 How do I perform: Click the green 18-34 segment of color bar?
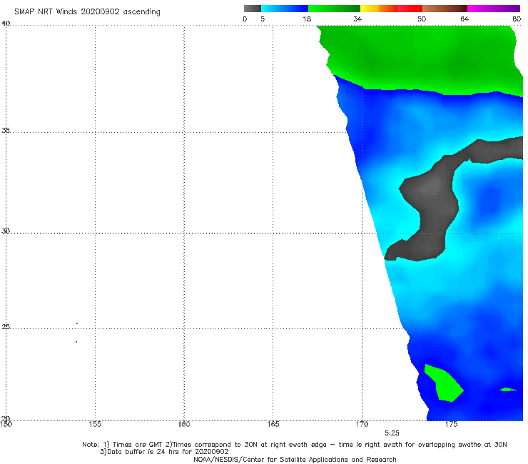(x=335, y=9)
